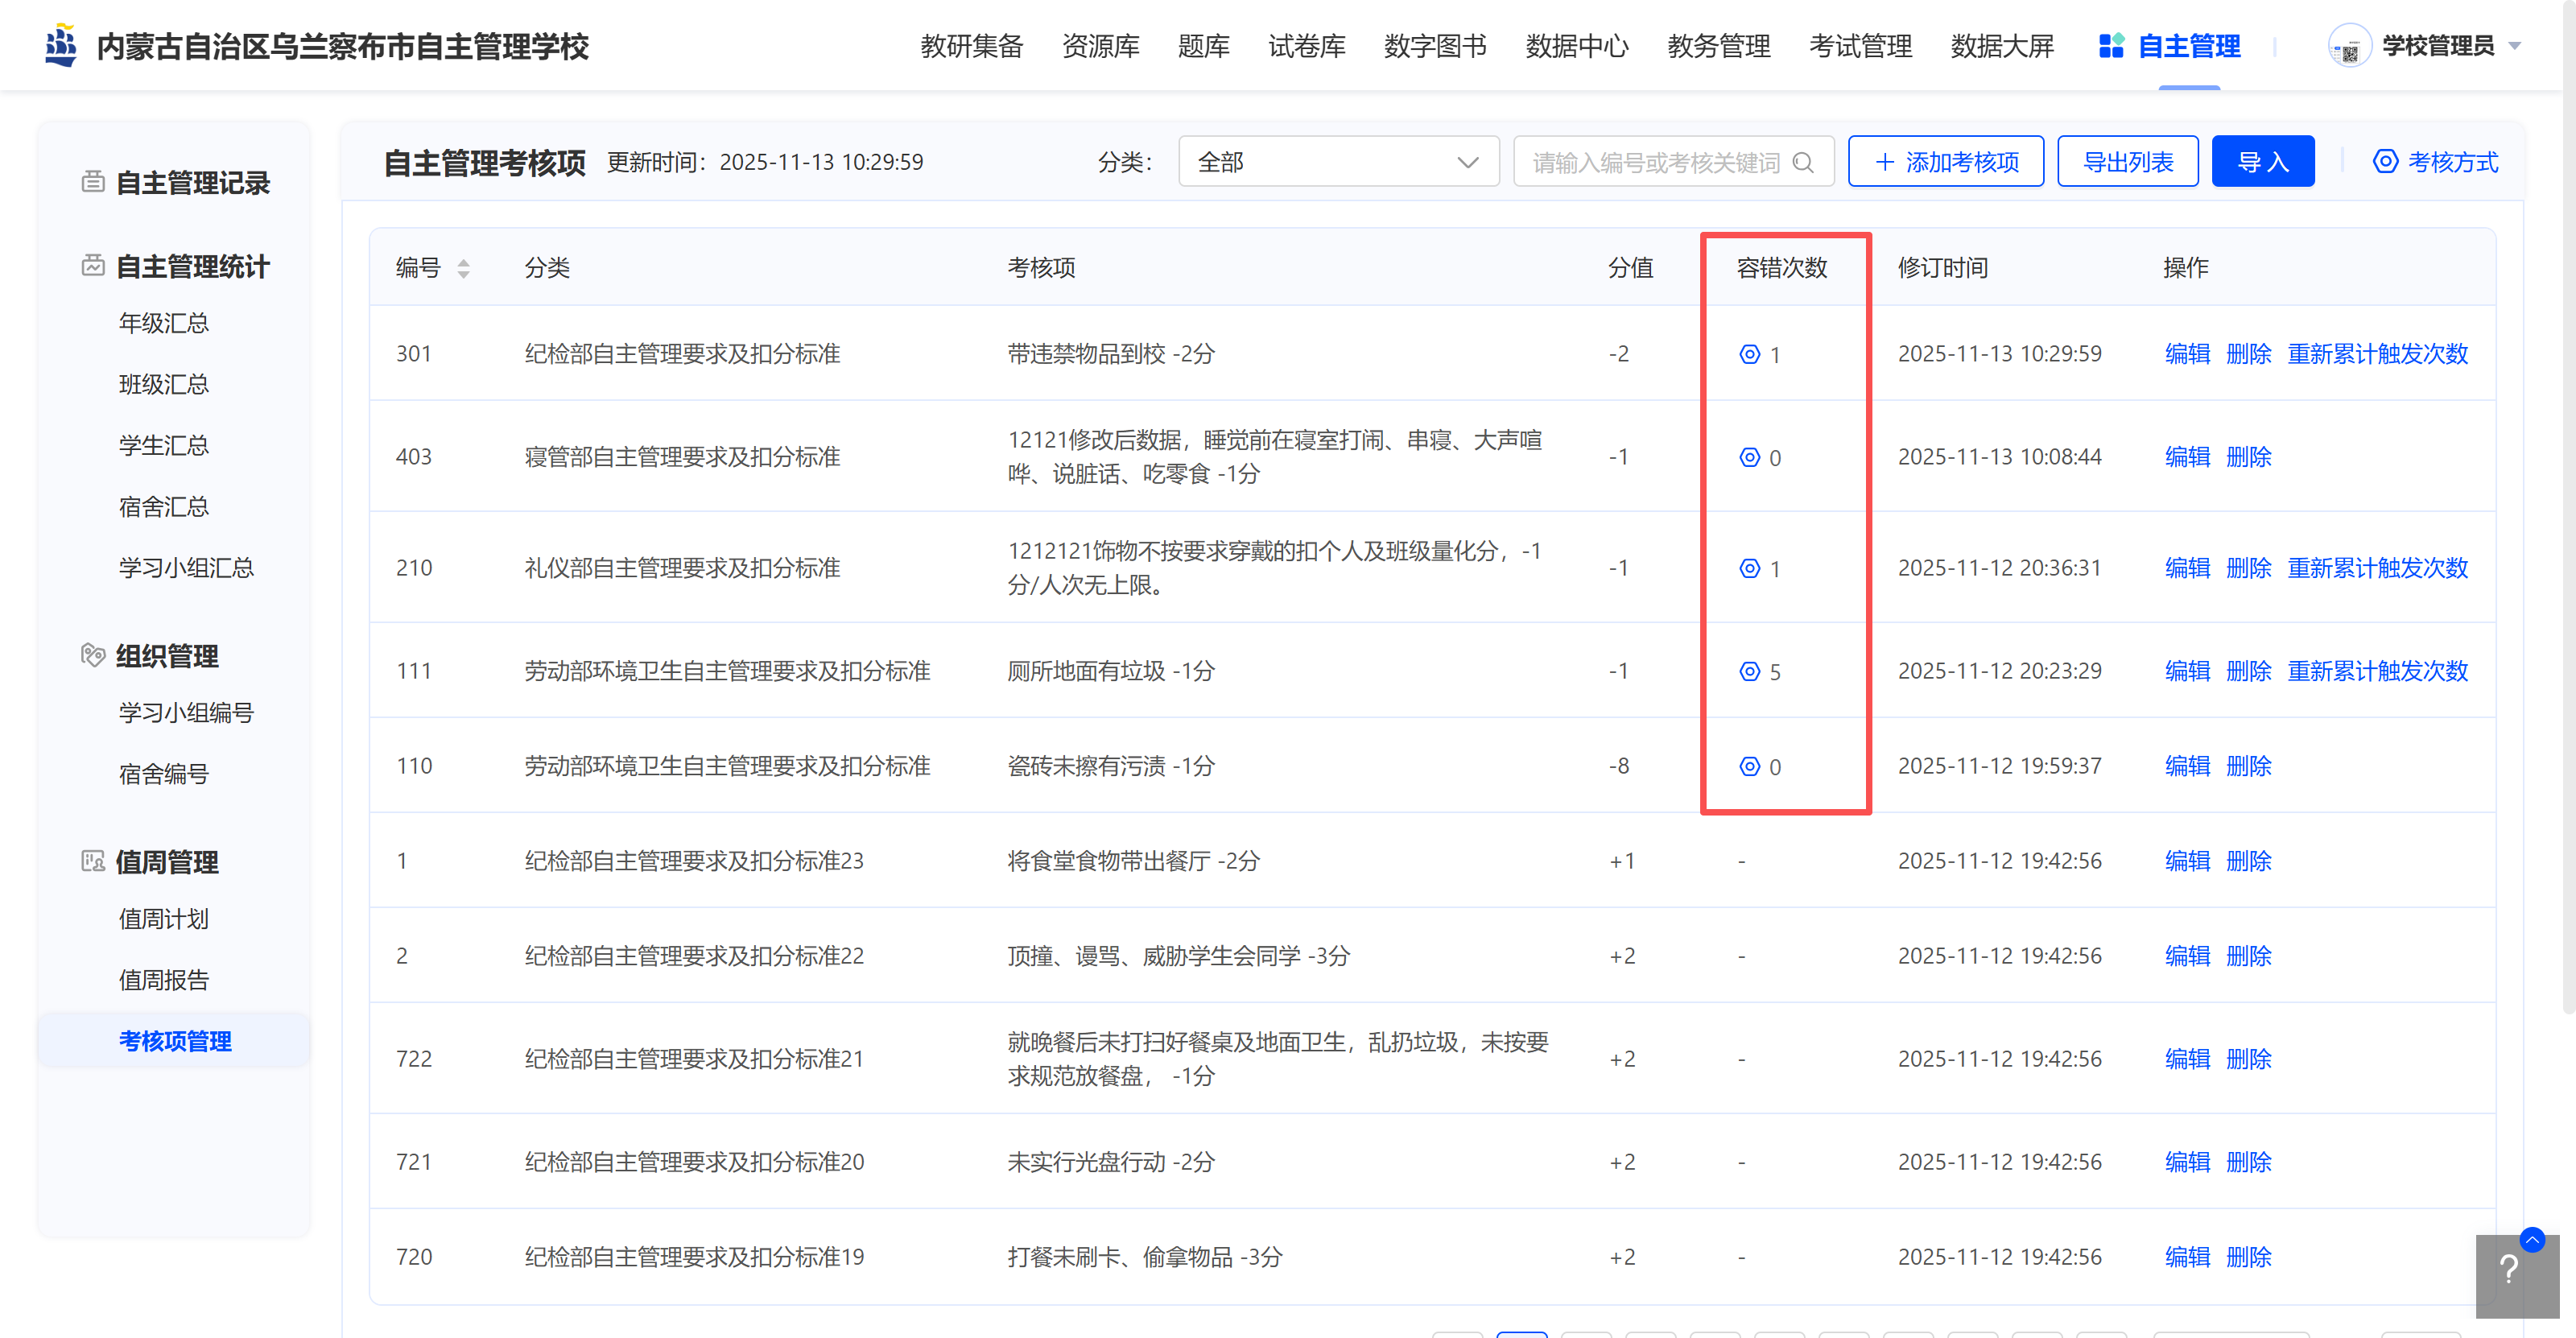Click the 学校管理员 avatar icon
The image size is (2576, 1338).
coord(2349,46)
